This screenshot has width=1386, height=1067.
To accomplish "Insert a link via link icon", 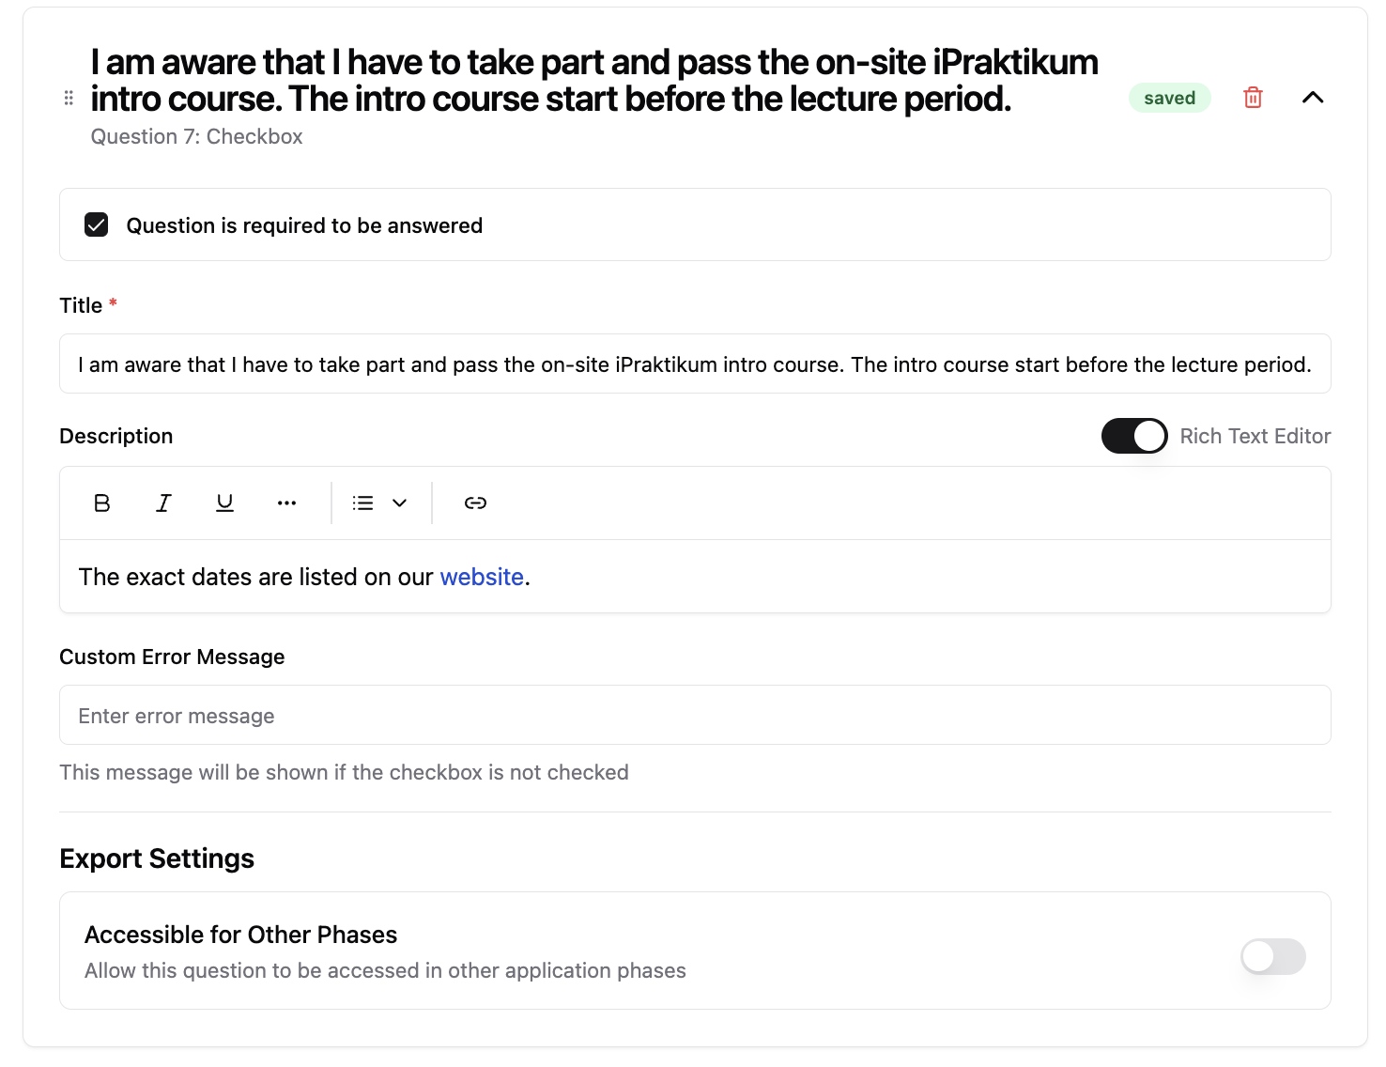I will (x=475, y=503).
